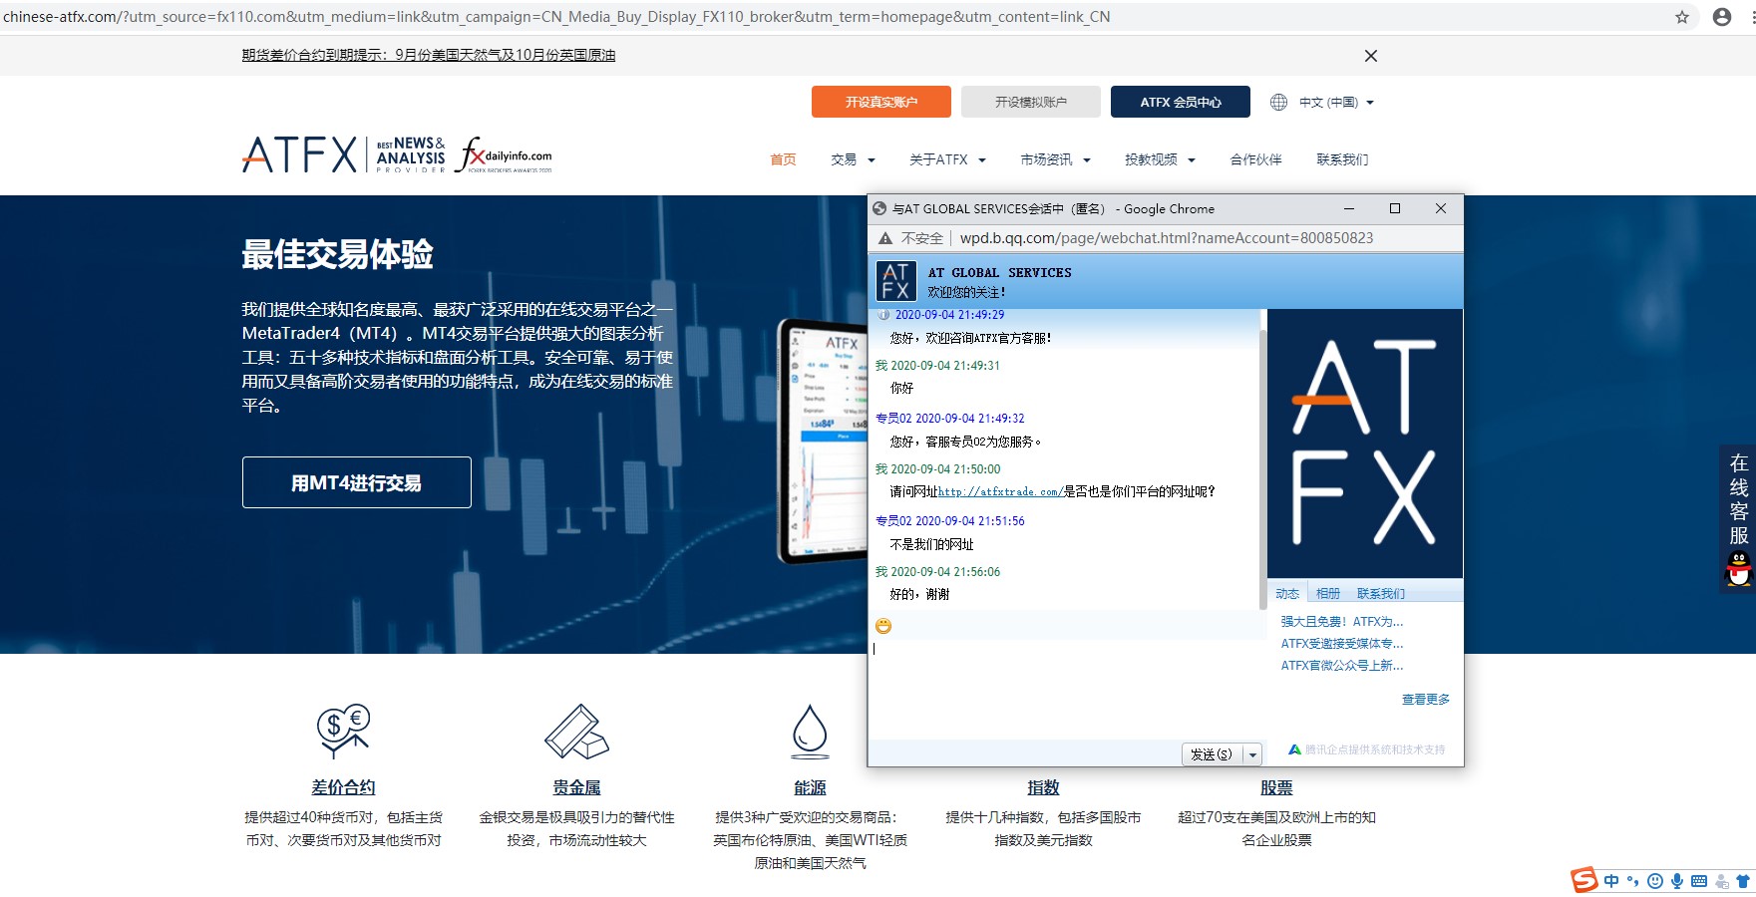This screenshot has height=897, width=1756.
Task: Click the main browser address bar URL
Action: tap(556, 17)
